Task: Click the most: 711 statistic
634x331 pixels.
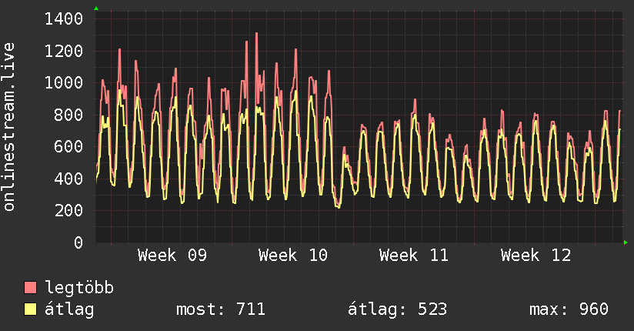Action: click(221, 309)
